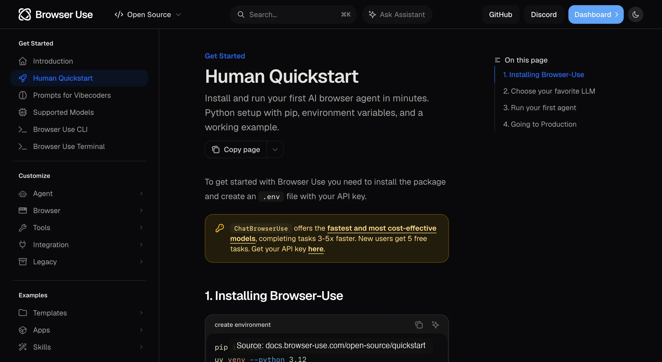The height and width of the screenshot is (362, 662).
Task: Expand the Tools section chevron
Action: point(141,228)
